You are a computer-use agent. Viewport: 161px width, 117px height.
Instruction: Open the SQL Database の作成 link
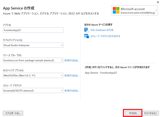pyautogui.click(x=102, y=30)
